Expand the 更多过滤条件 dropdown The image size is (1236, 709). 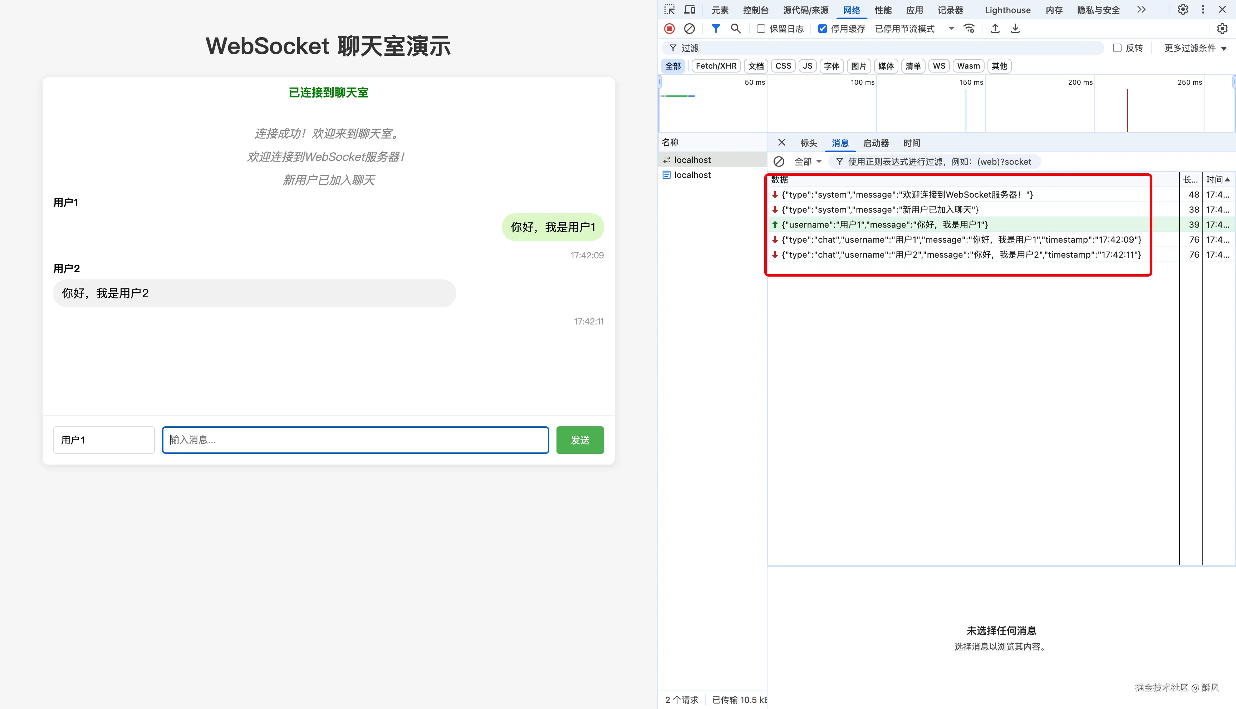pos(1195,48)
